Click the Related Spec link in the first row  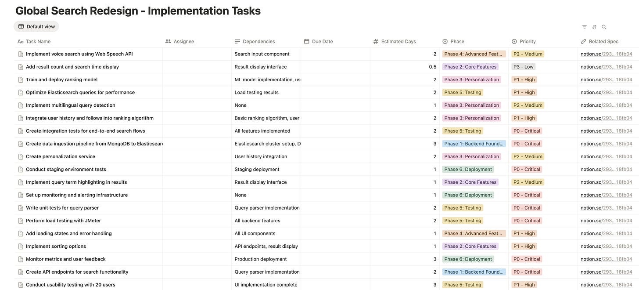[606, 54]
